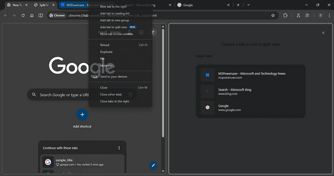Click the split view toolbar icon
This screenshot has width=334, height=176.
coord(41,15)
